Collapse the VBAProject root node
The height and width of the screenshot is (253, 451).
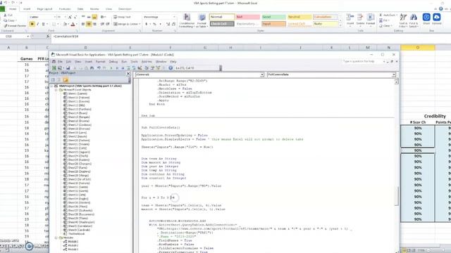[51, 86]
